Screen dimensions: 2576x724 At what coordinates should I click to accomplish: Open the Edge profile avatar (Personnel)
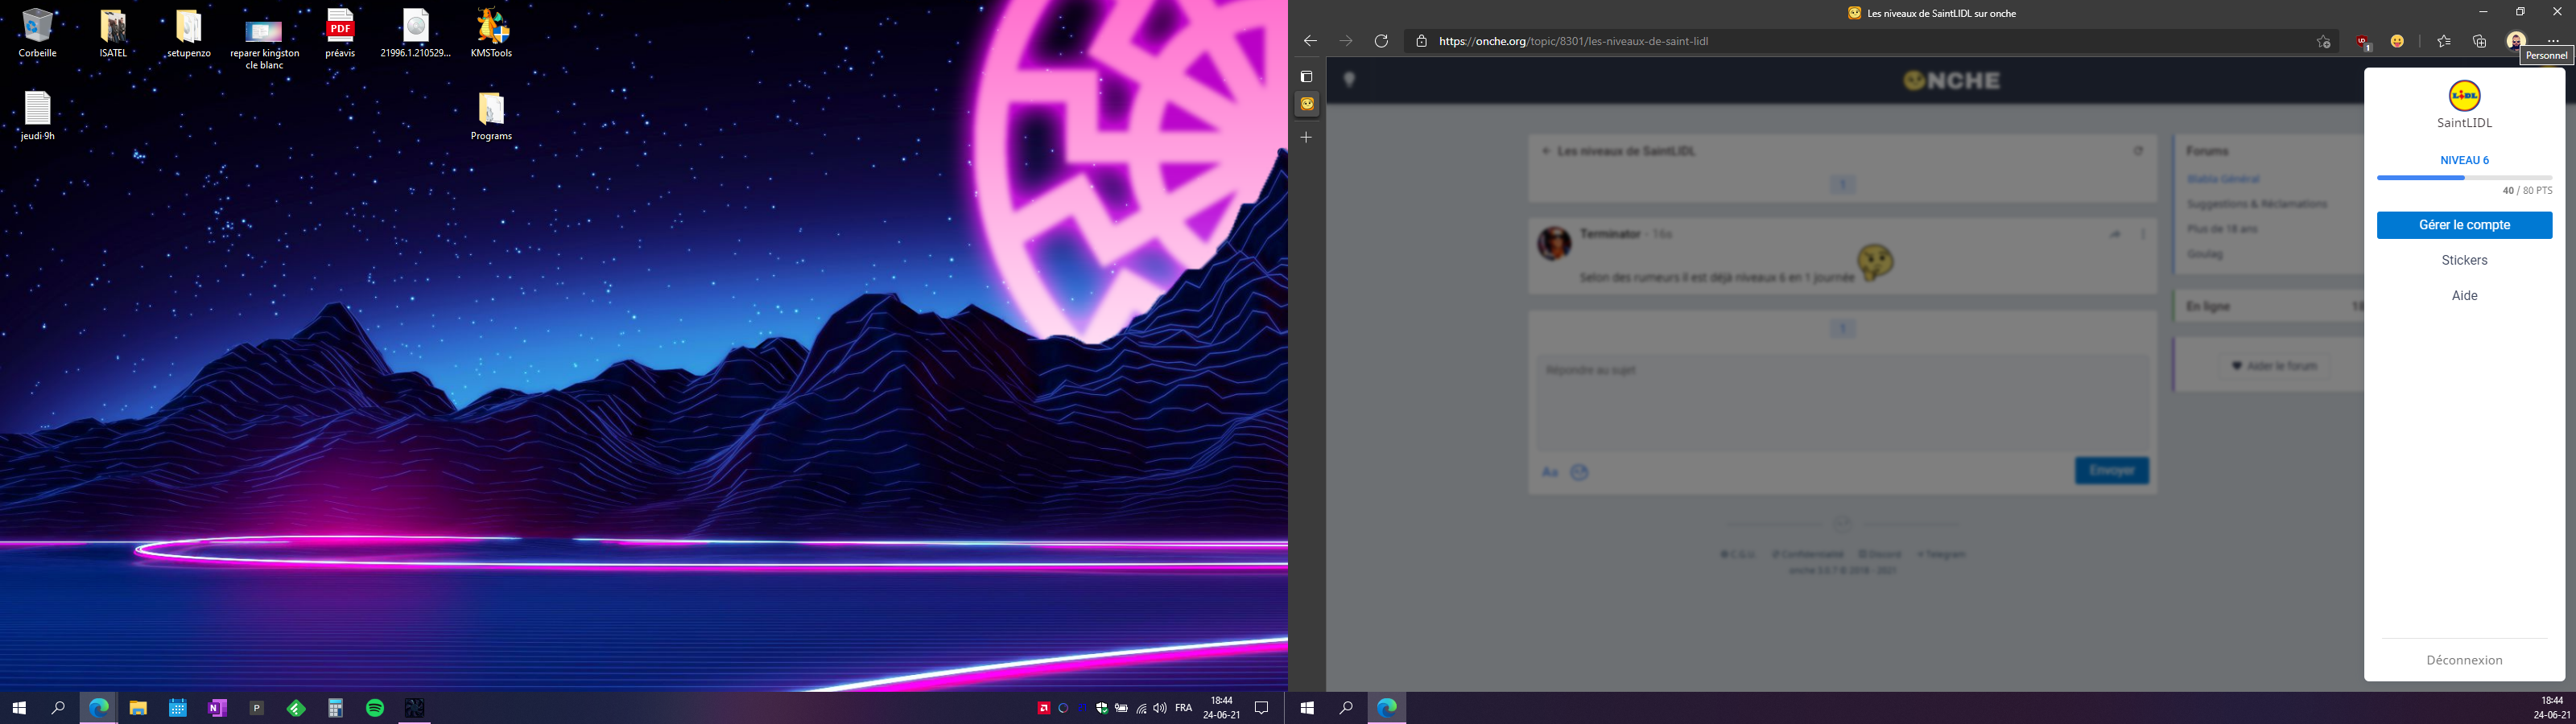click(2516, 41)
